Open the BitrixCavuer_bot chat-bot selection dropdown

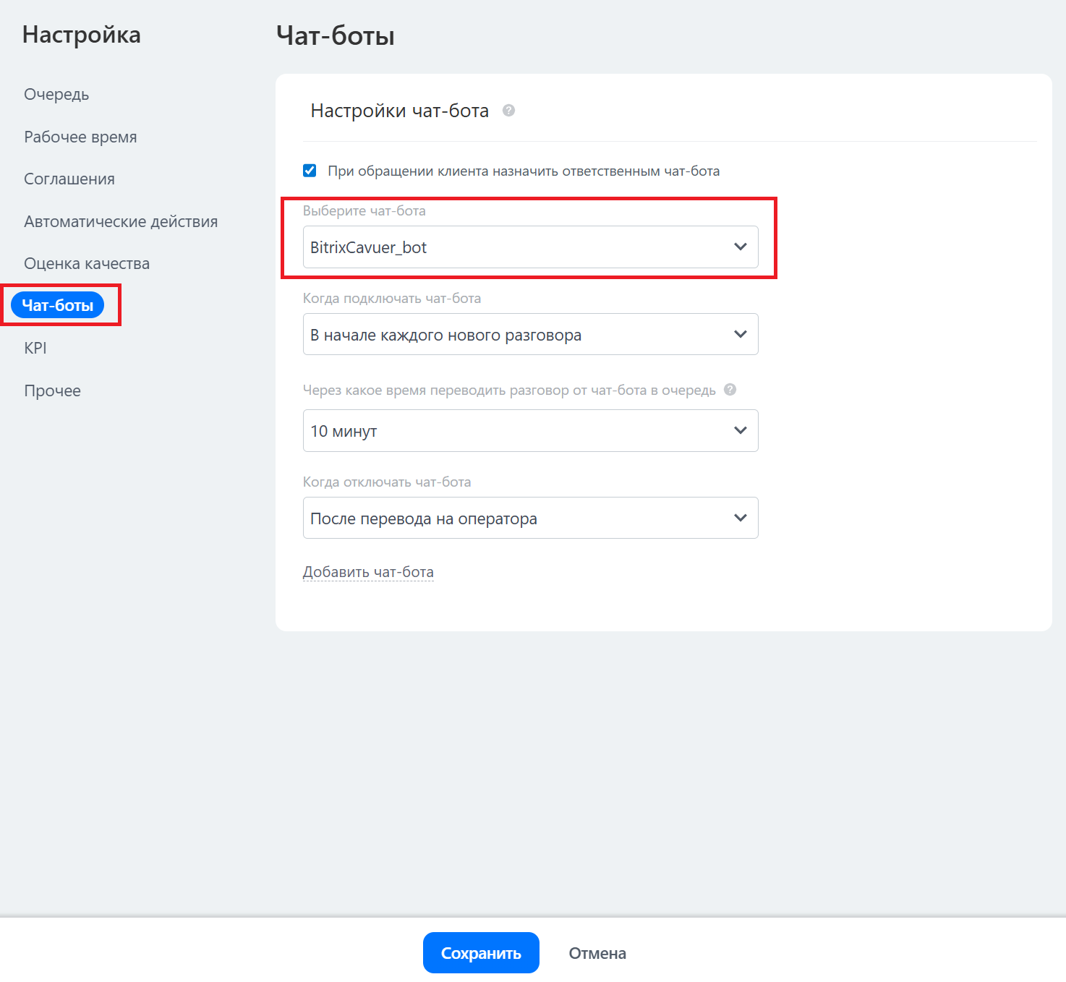coord(529,247)
